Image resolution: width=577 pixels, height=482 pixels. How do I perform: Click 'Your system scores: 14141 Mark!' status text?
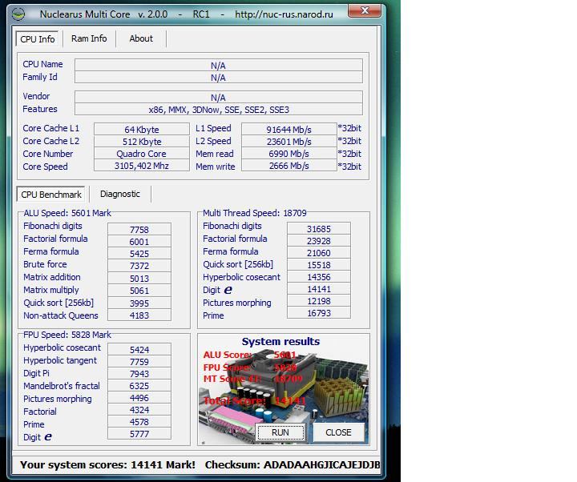108,464
